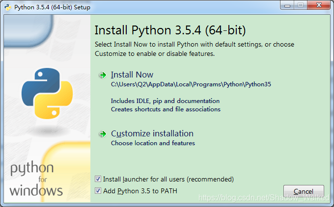
Task: Click "Choose location and features" text
Action: (x=153, y=143)
